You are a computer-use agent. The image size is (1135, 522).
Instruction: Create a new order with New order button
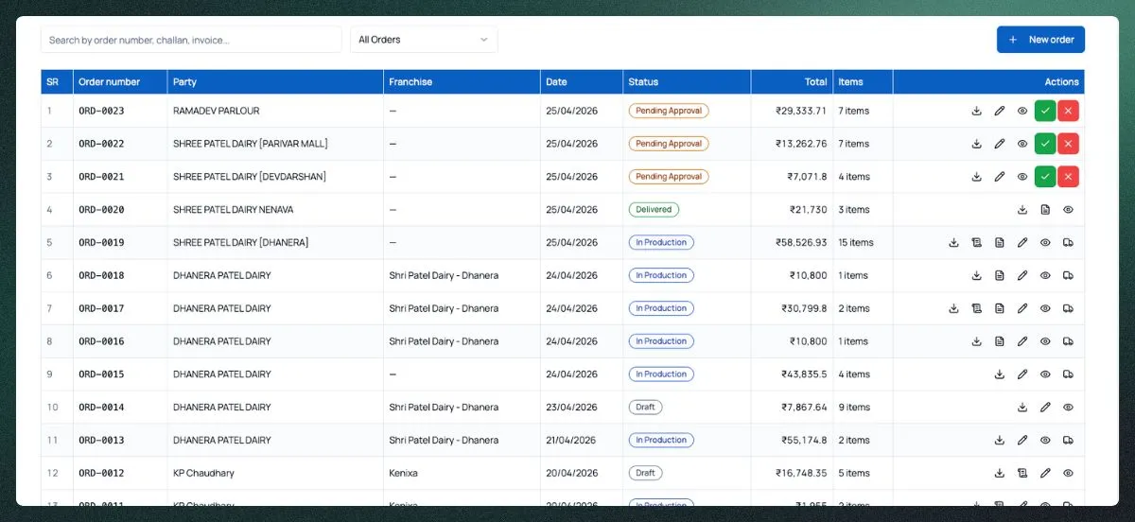point(1040,40)
